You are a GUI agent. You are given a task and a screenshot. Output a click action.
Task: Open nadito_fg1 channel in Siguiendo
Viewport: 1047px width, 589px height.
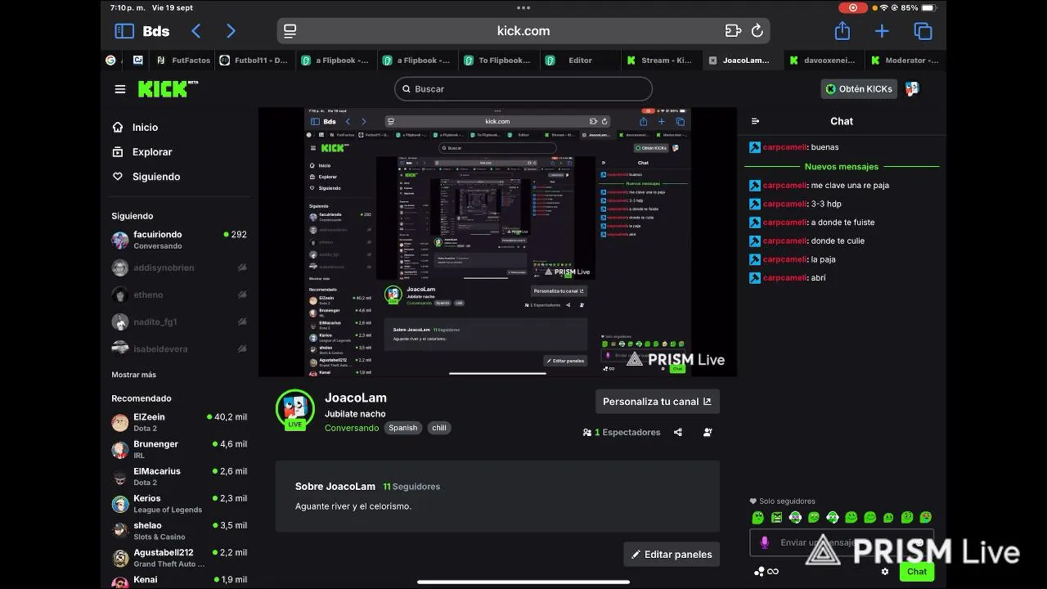[x=179, y=321]
